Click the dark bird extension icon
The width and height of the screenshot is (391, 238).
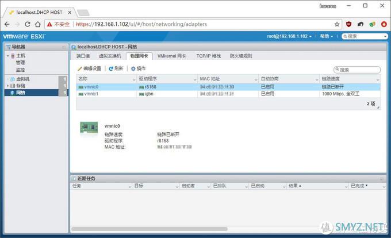click(x=361, y=24)
